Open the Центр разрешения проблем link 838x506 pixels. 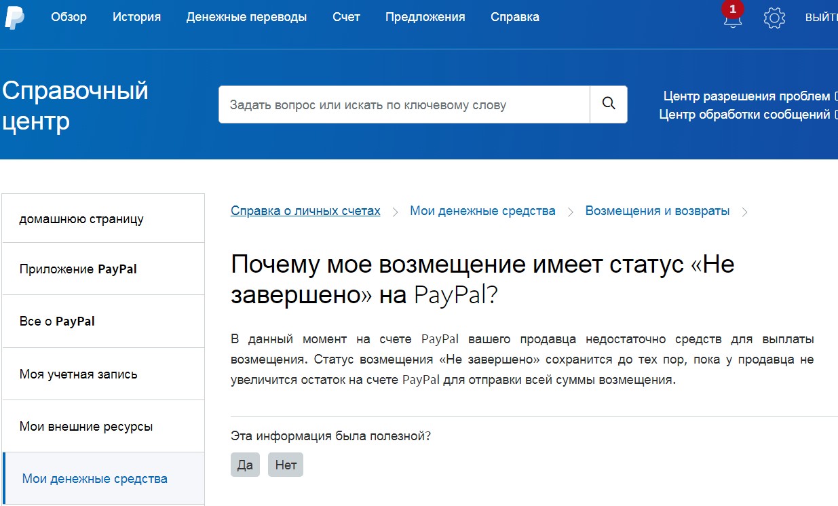coord(746,96)
